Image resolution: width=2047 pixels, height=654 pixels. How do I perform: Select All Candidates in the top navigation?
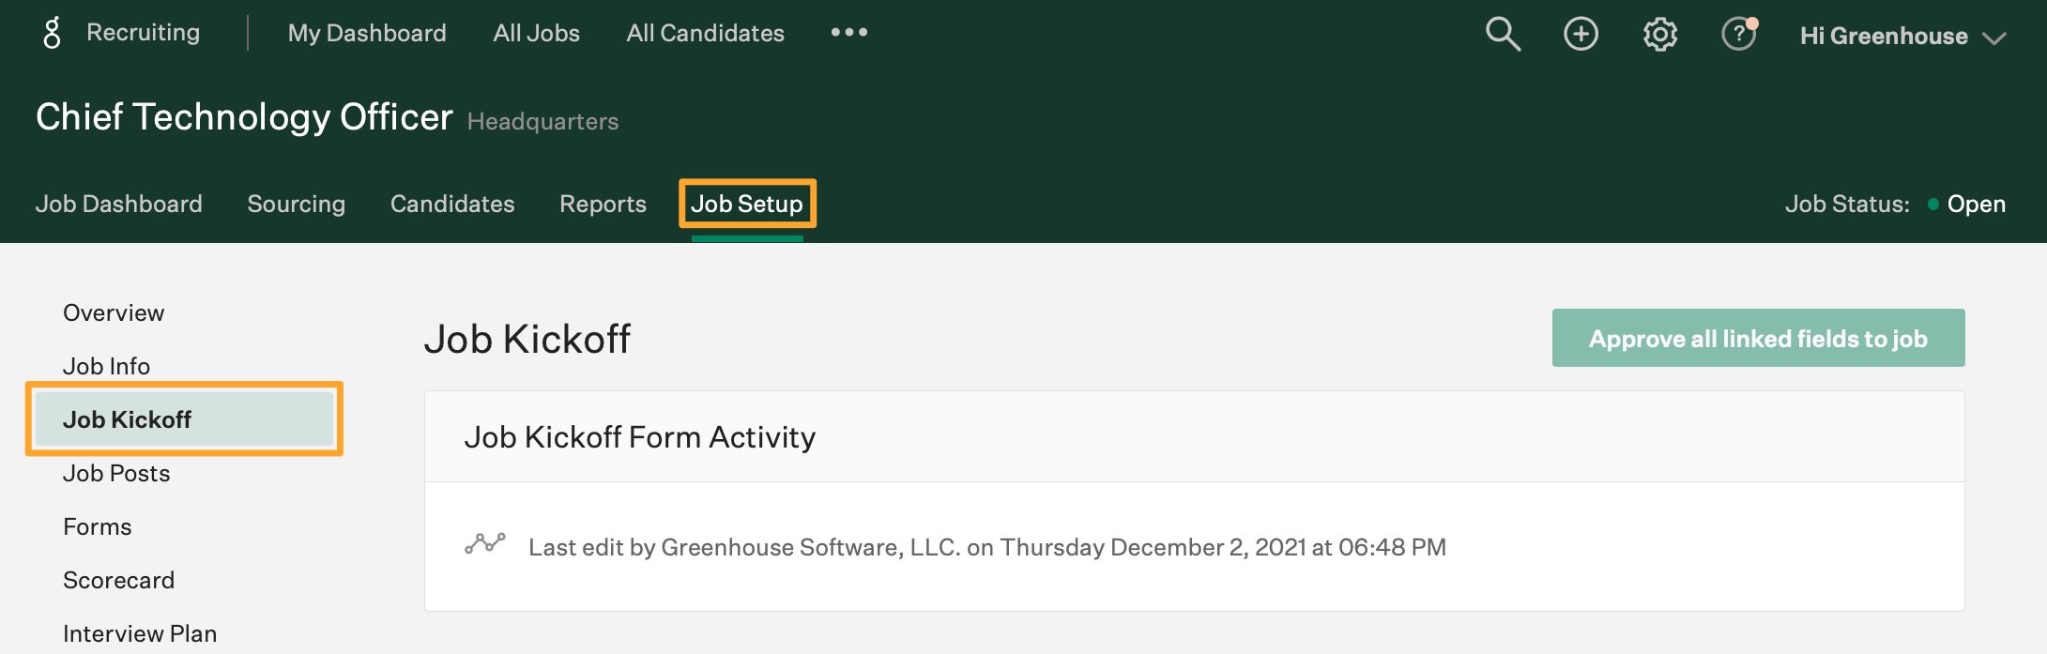pyautogui.click(x=705, y=34)
